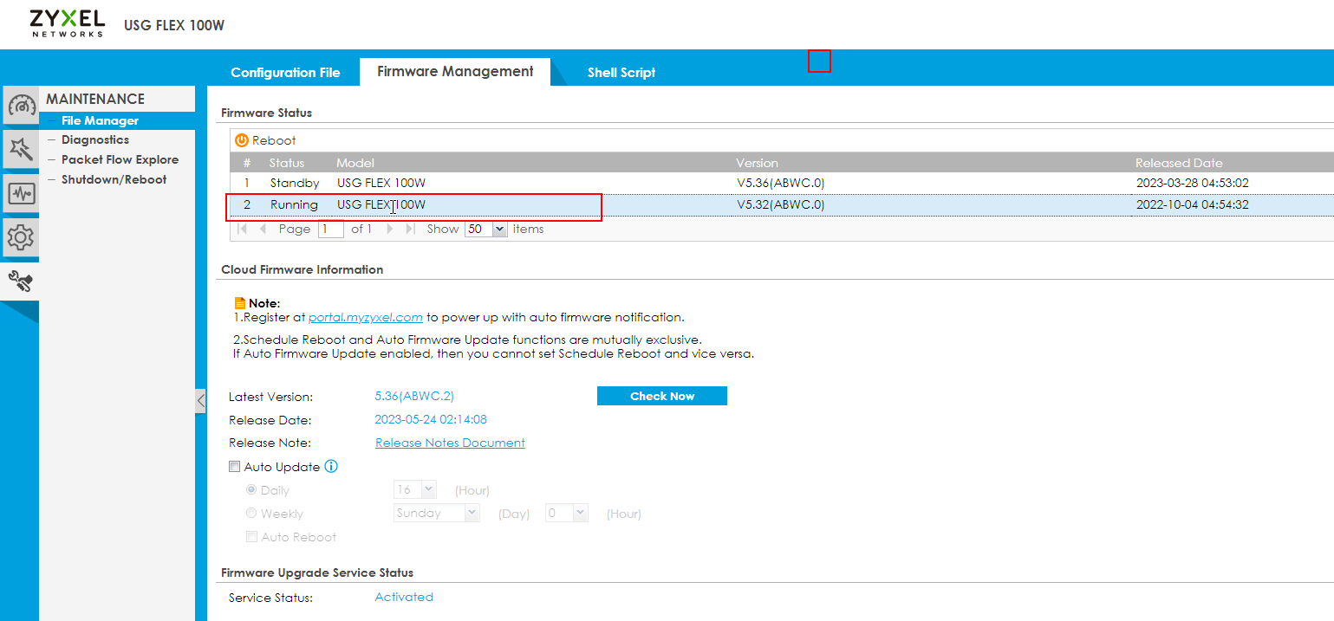The height and width of the screenshot is (621, 1334).
Task: Select the Daily radio button
Action: coord(251,490)
